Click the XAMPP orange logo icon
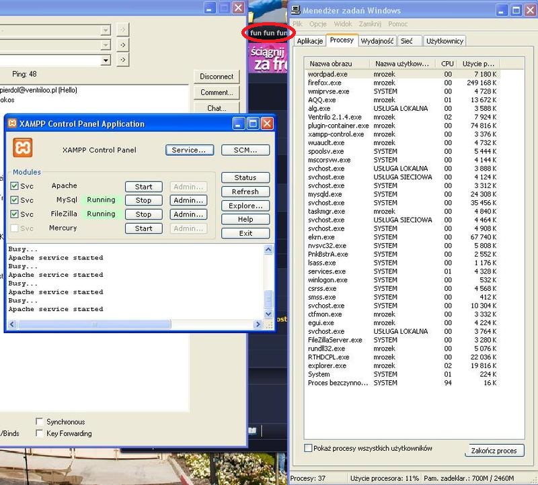The height and width of the screenshot is (485, 538). 23,148
